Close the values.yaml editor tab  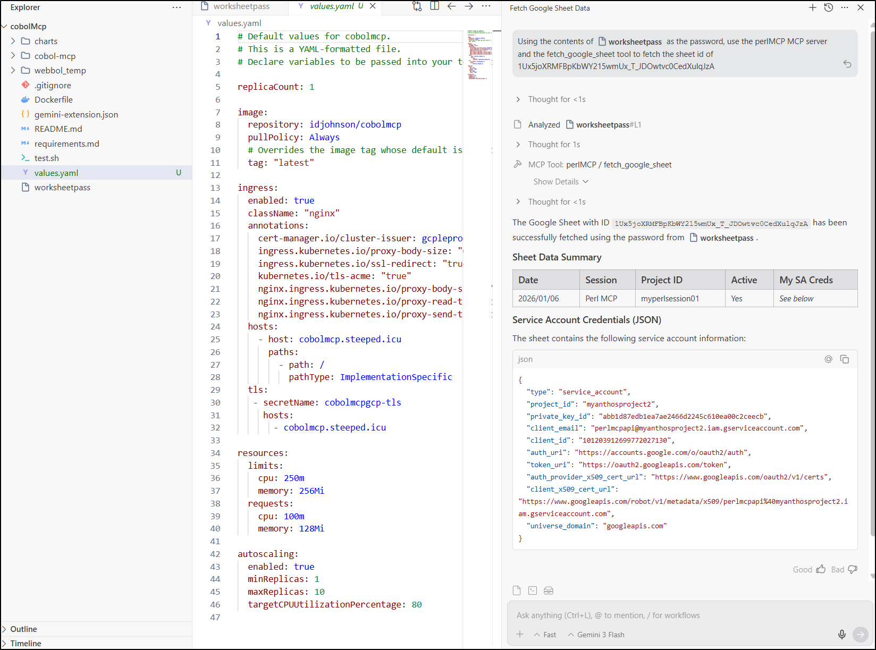373,6
